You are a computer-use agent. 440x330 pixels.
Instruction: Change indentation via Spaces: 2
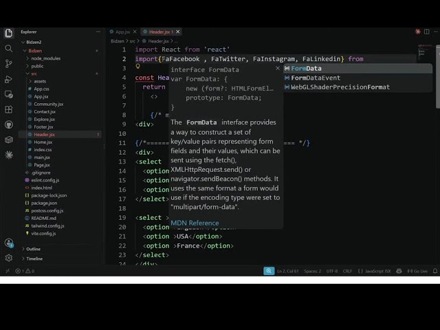312,271
